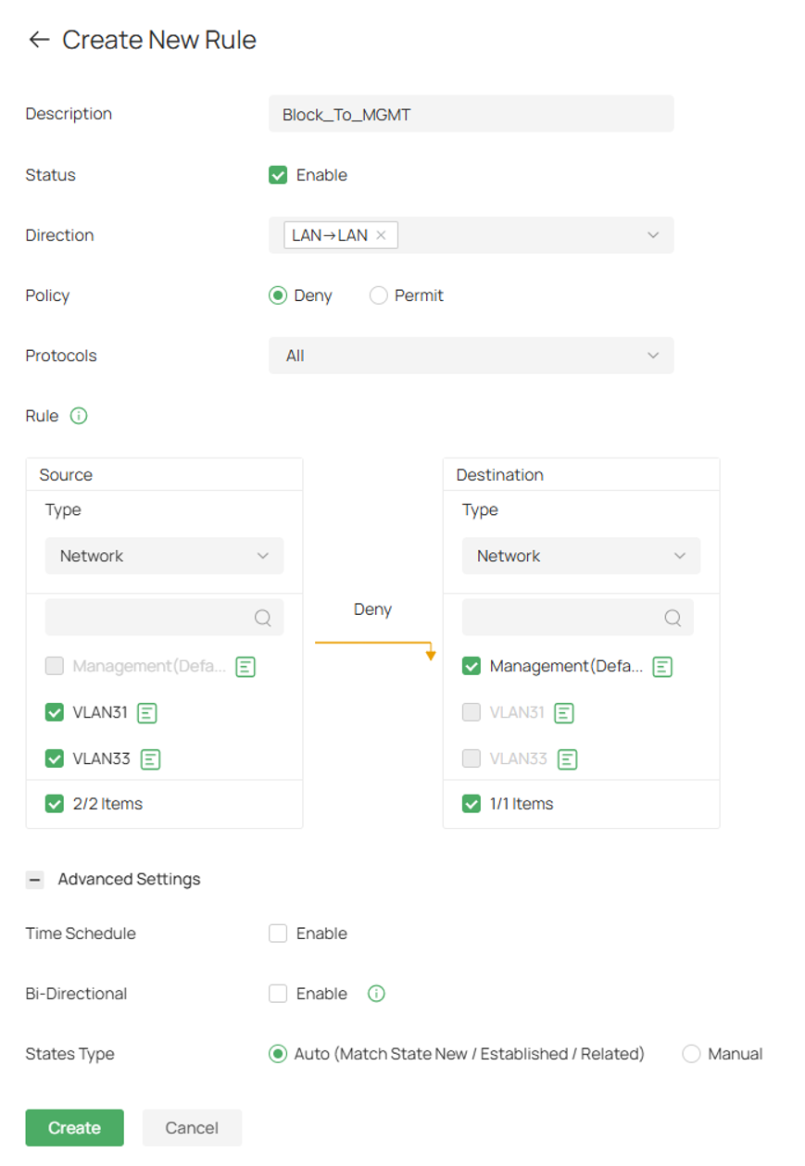The image size is (805, 1166).
Task: Open details icon for Source VLAN31
Action: click(x=147, y=712)
